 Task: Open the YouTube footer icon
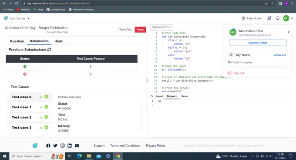(77, 146)
